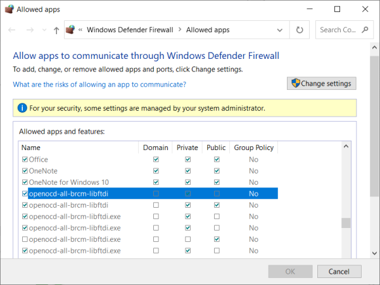Viewport: 380px width, 285px height.
Task: Open Windows Defender Firewall breadcrumb
Action: (x=130, y=30)
